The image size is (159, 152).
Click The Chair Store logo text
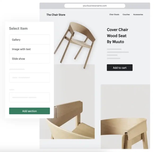pos(56,15)
